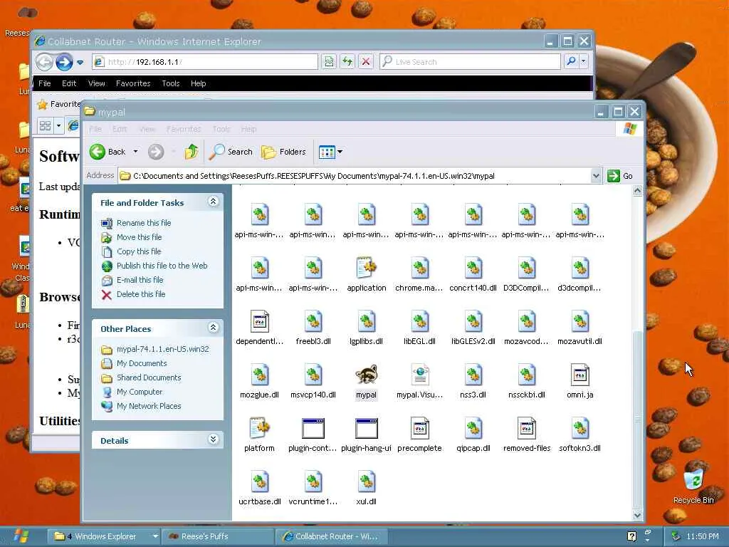Select the platform settings file icon
The image size is (729, 547).
pyautogui.click(x=259, y=428)
